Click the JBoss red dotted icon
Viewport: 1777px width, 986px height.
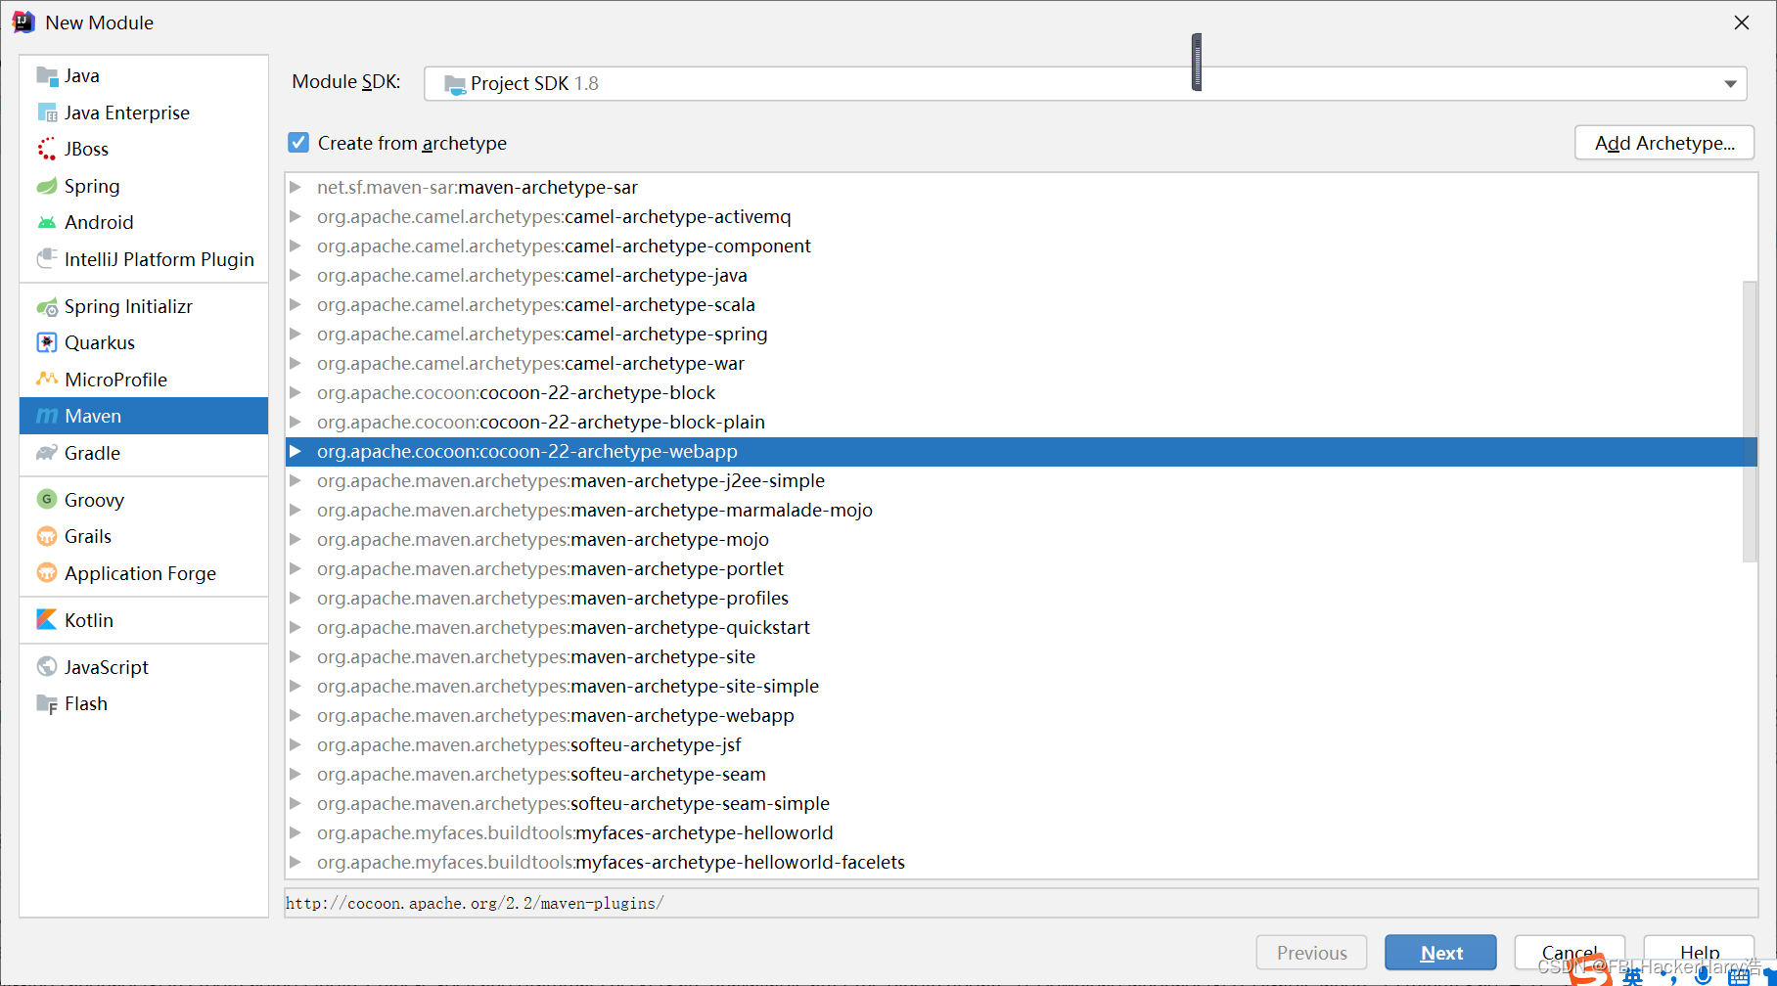pyautogui.click(x=47, y=149)
